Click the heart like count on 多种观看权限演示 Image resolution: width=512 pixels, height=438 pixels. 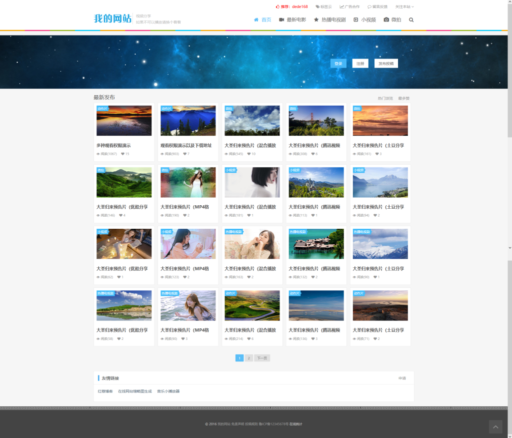(x=125, y=154)
